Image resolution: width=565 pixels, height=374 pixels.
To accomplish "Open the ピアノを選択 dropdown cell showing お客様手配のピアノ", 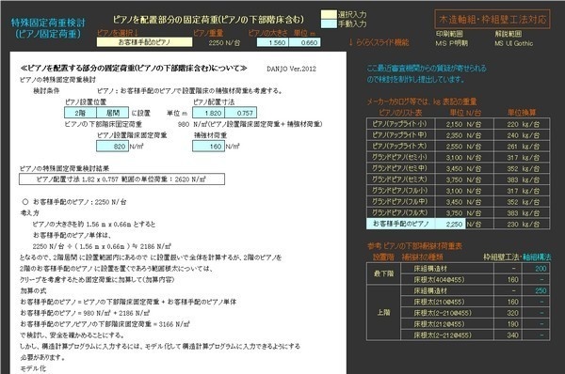I will click(x=144, y=42).
